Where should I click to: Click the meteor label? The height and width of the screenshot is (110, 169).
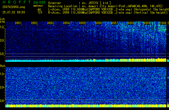pyautogui.click(x=38, y=6)
